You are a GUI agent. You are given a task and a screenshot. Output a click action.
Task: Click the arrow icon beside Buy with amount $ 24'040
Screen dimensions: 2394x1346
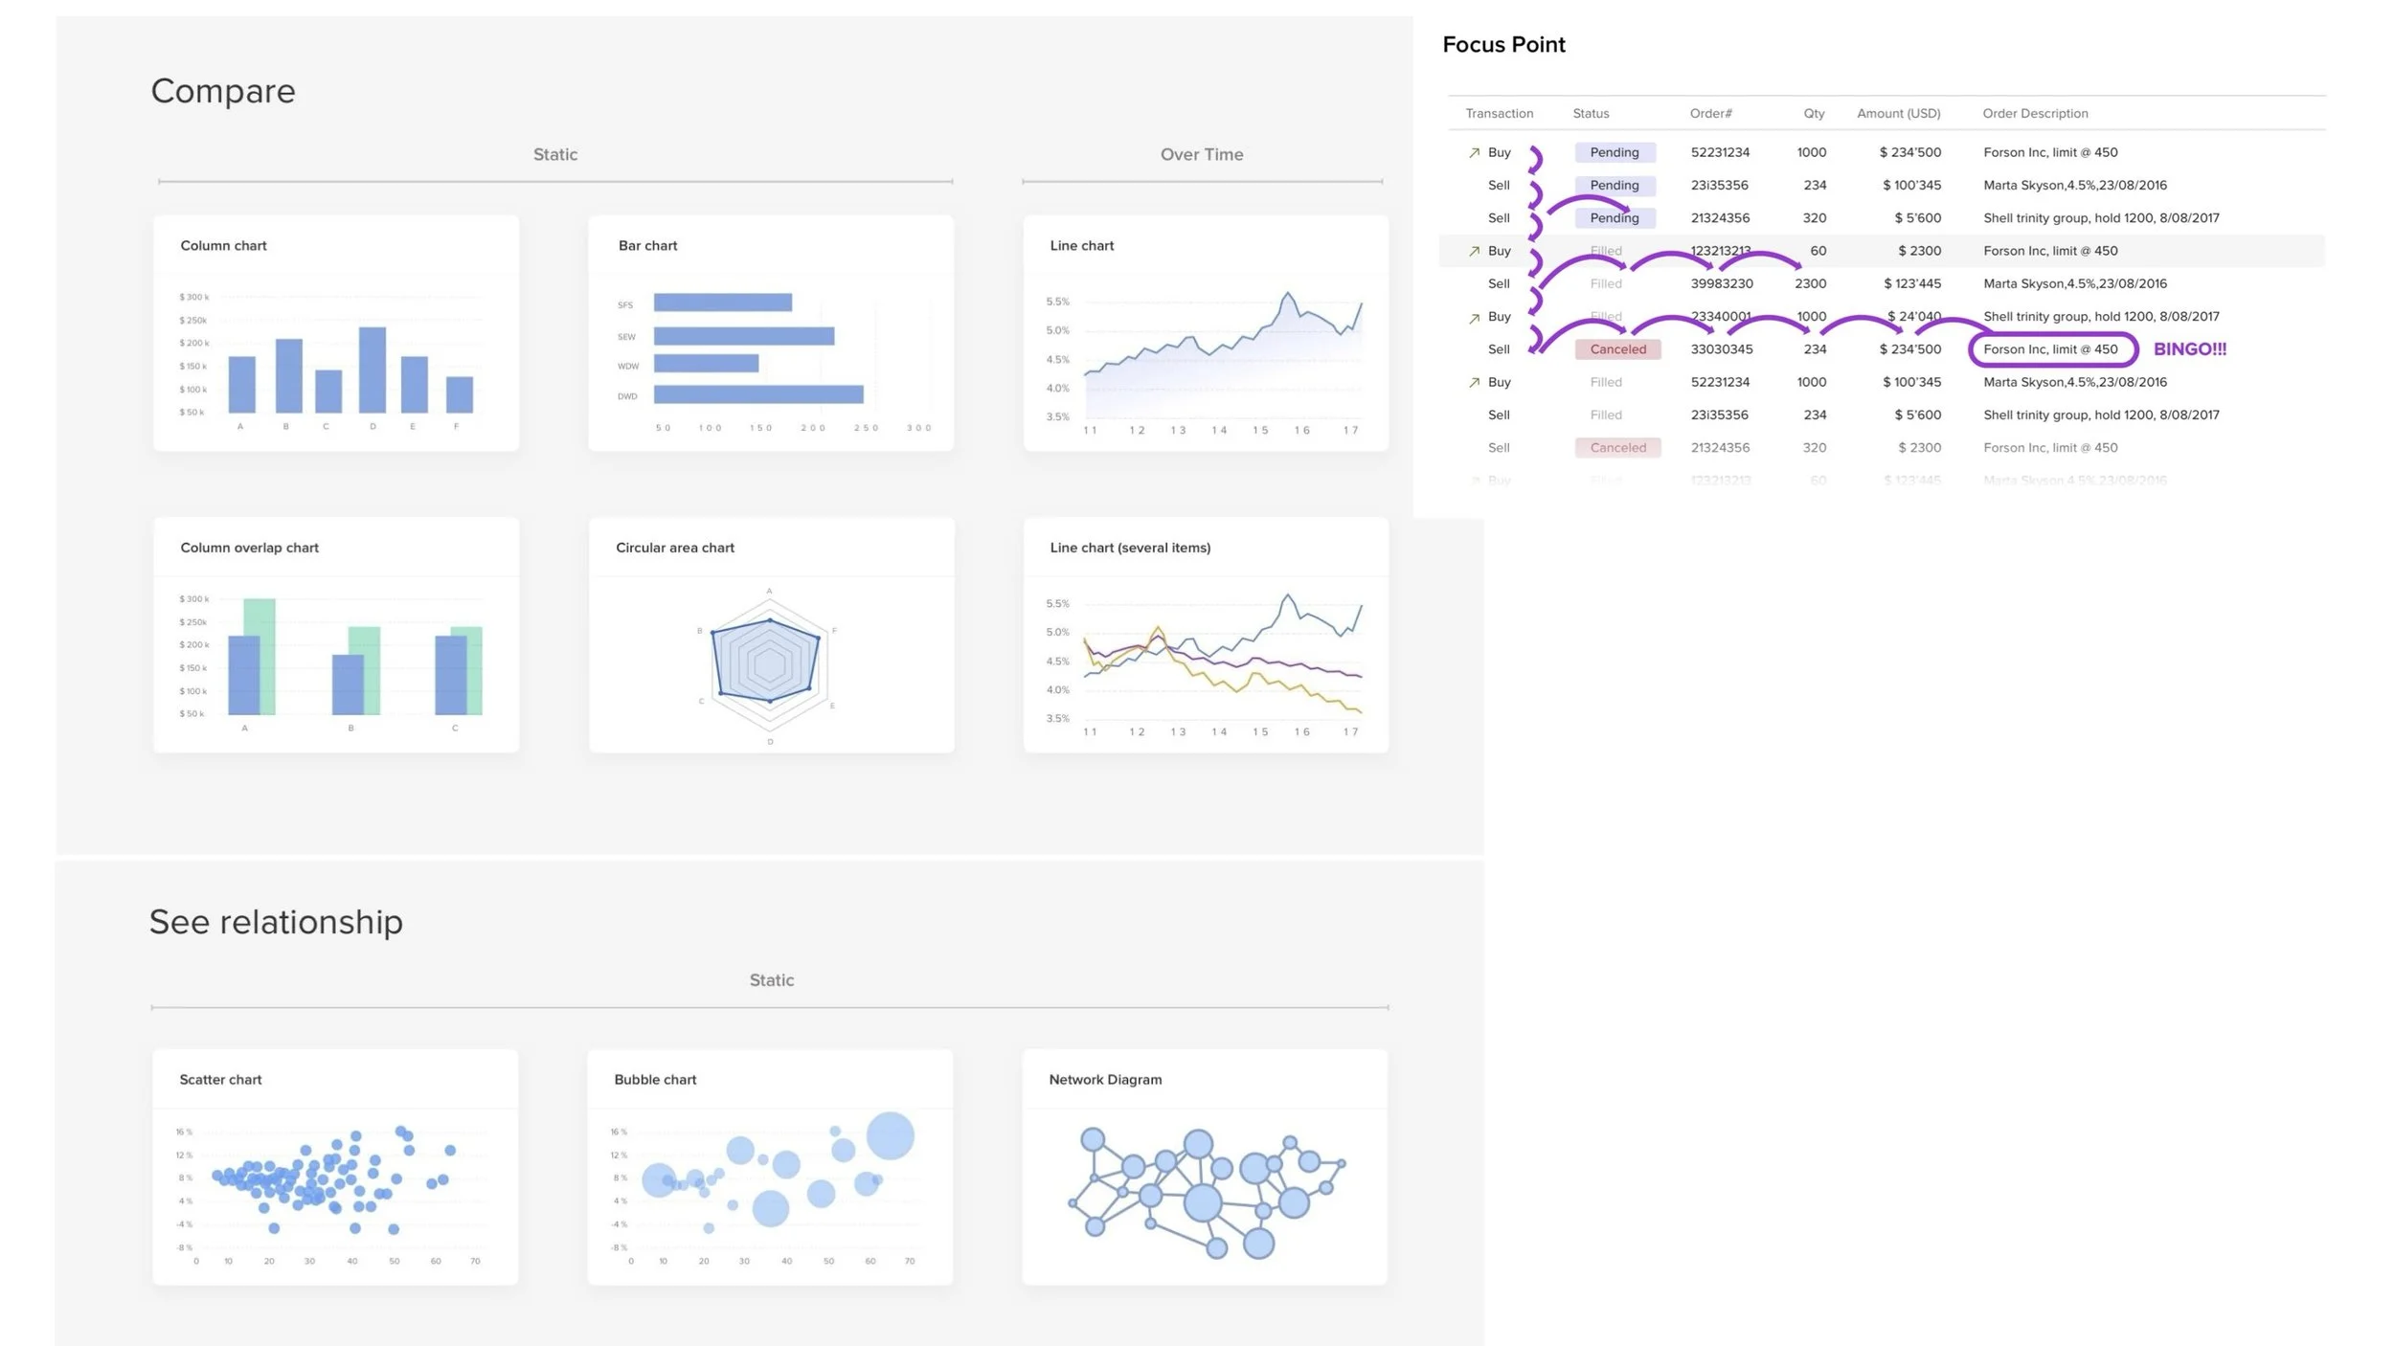point(1474,318)
